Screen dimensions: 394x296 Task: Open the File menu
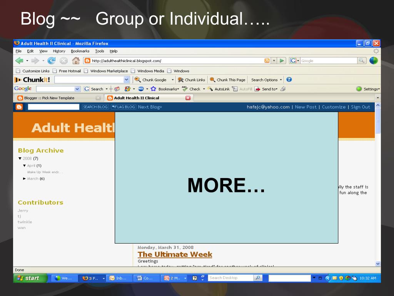[18, 51]
